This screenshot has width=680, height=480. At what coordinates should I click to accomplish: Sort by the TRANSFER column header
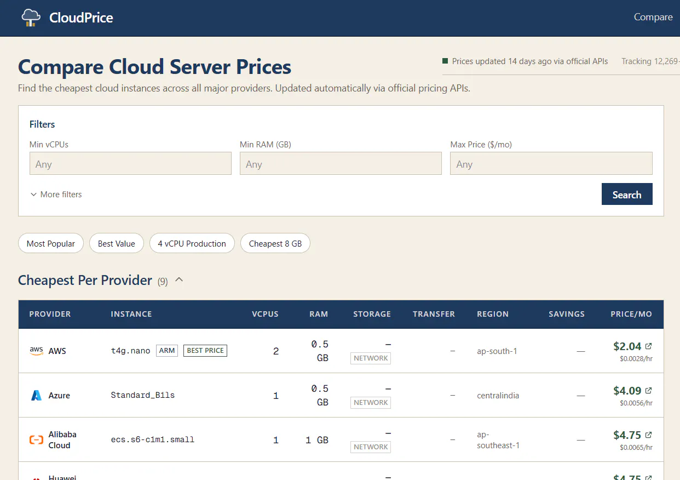[434, 314]
